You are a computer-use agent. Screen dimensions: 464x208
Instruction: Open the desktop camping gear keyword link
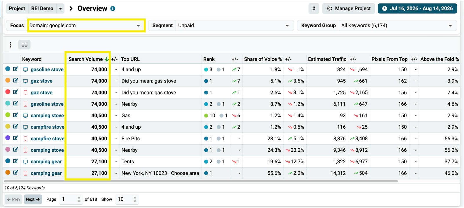[46, 162]
